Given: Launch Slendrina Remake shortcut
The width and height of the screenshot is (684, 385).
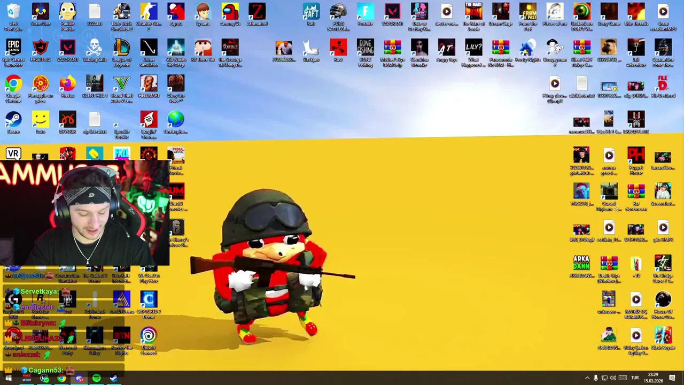Looking at the screenshot, I should (x=419, y=53).
